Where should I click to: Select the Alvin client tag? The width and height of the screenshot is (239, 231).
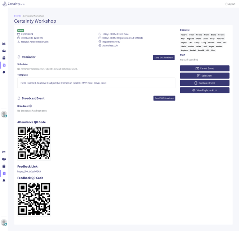[205, 39]
